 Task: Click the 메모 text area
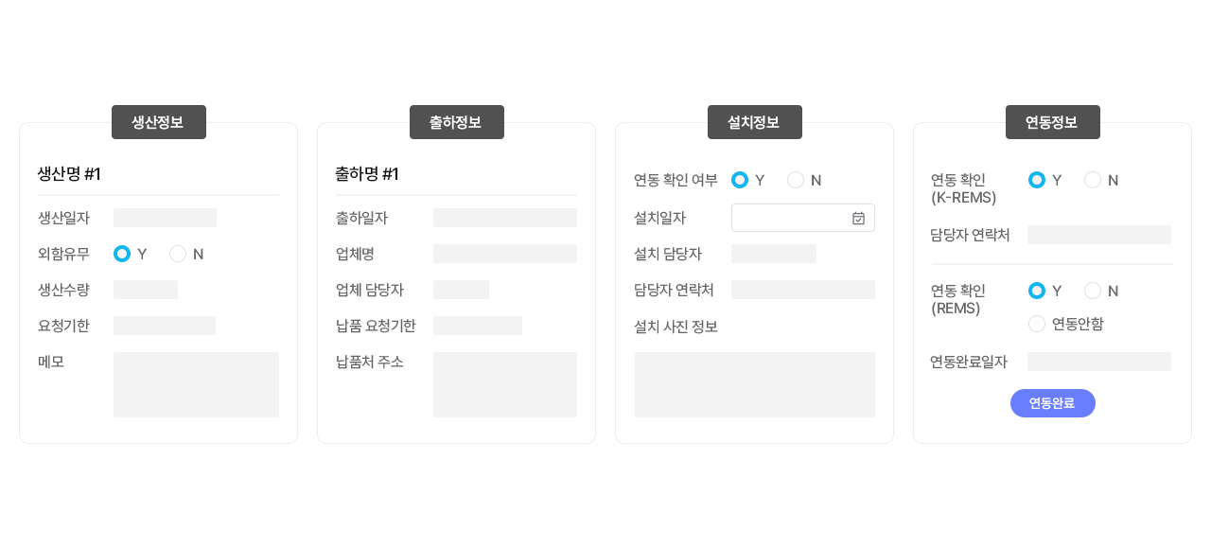click(196, 384)
